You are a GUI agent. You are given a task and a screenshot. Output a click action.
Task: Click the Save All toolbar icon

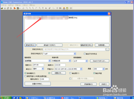8,8
